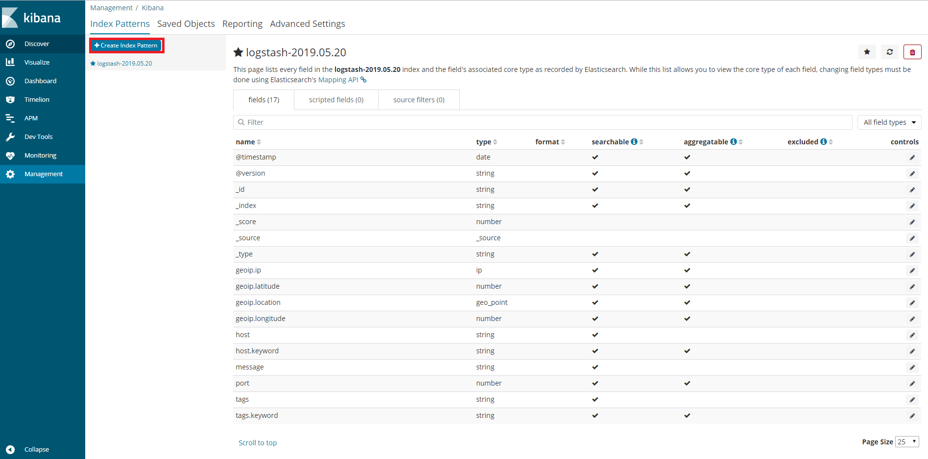The image size is (928, 459).
Task: Edit the port field
Action: [x=912, y=384]
